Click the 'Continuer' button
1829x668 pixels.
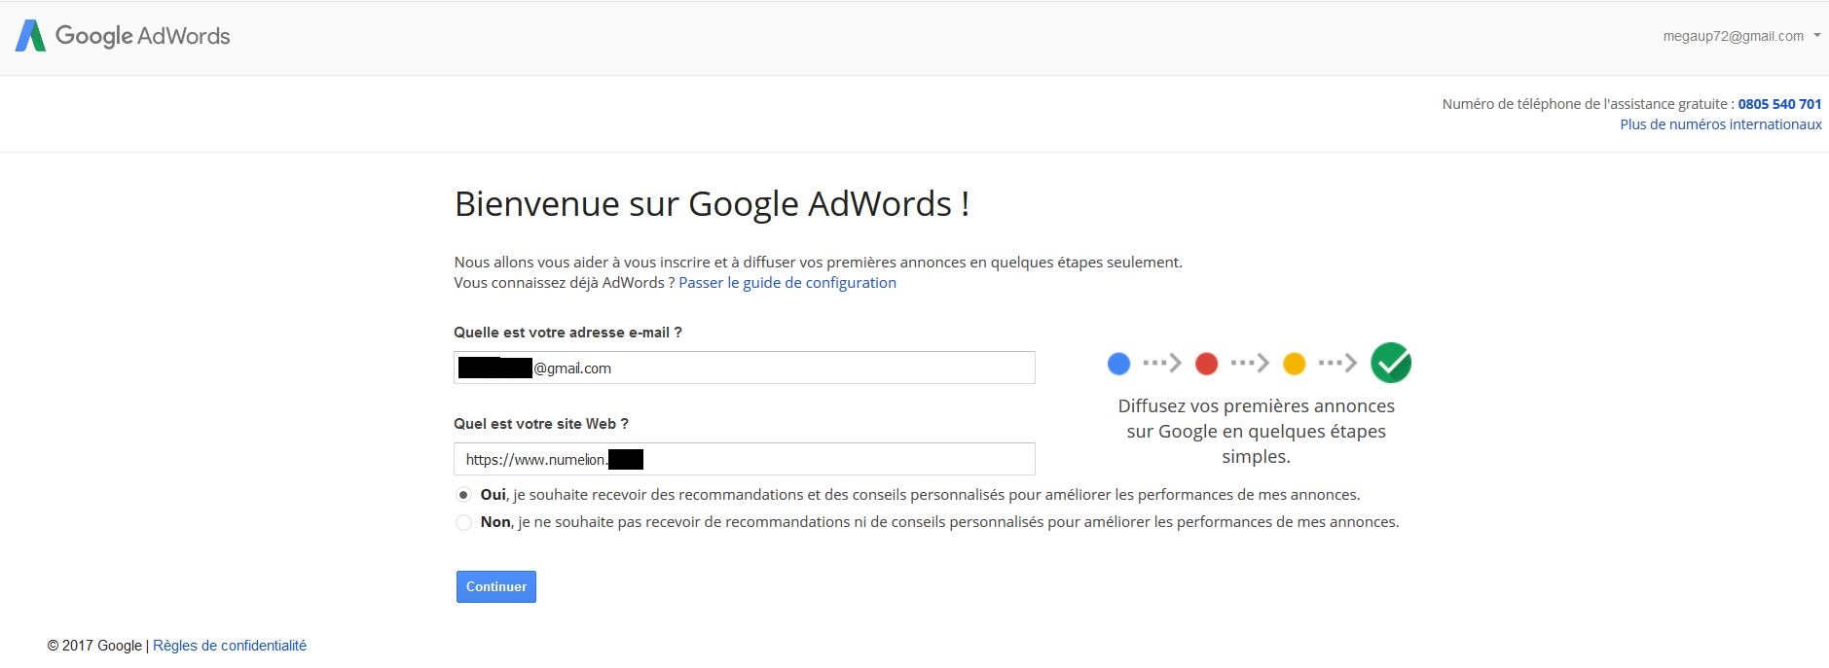point(496,586)
